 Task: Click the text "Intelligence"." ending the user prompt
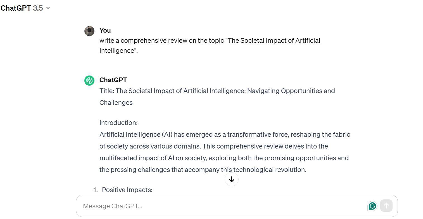118,51
